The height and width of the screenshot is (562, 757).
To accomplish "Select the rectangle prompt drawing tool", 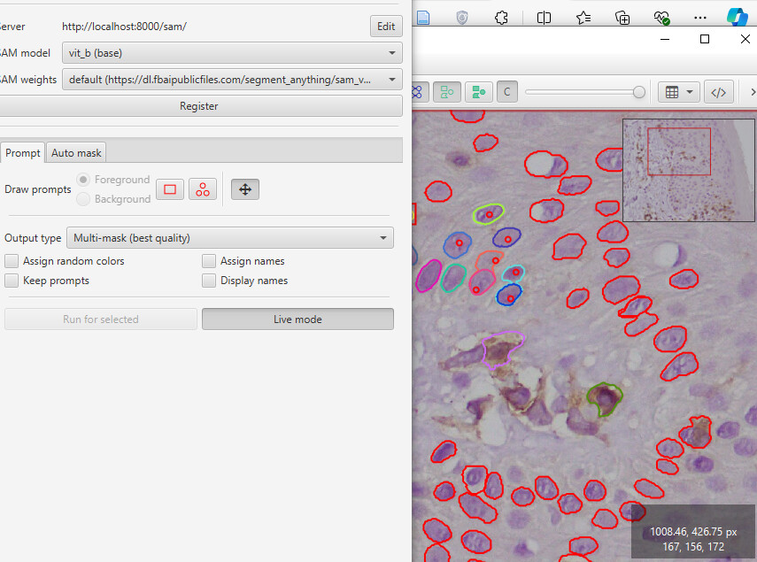I will coord(169,189).
